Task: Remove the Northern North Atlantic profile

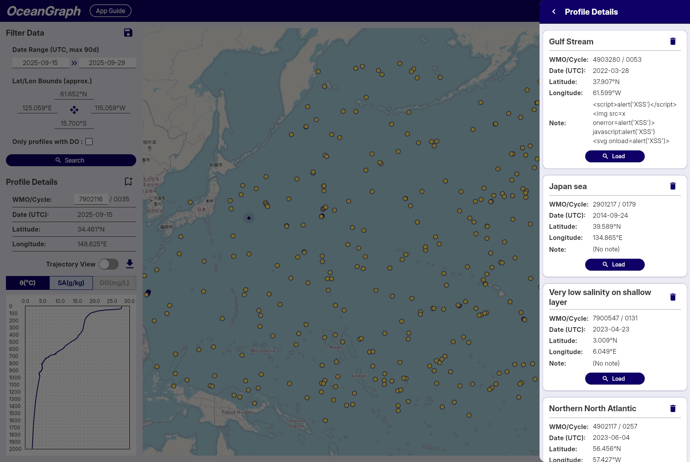Action: (673, 408)
